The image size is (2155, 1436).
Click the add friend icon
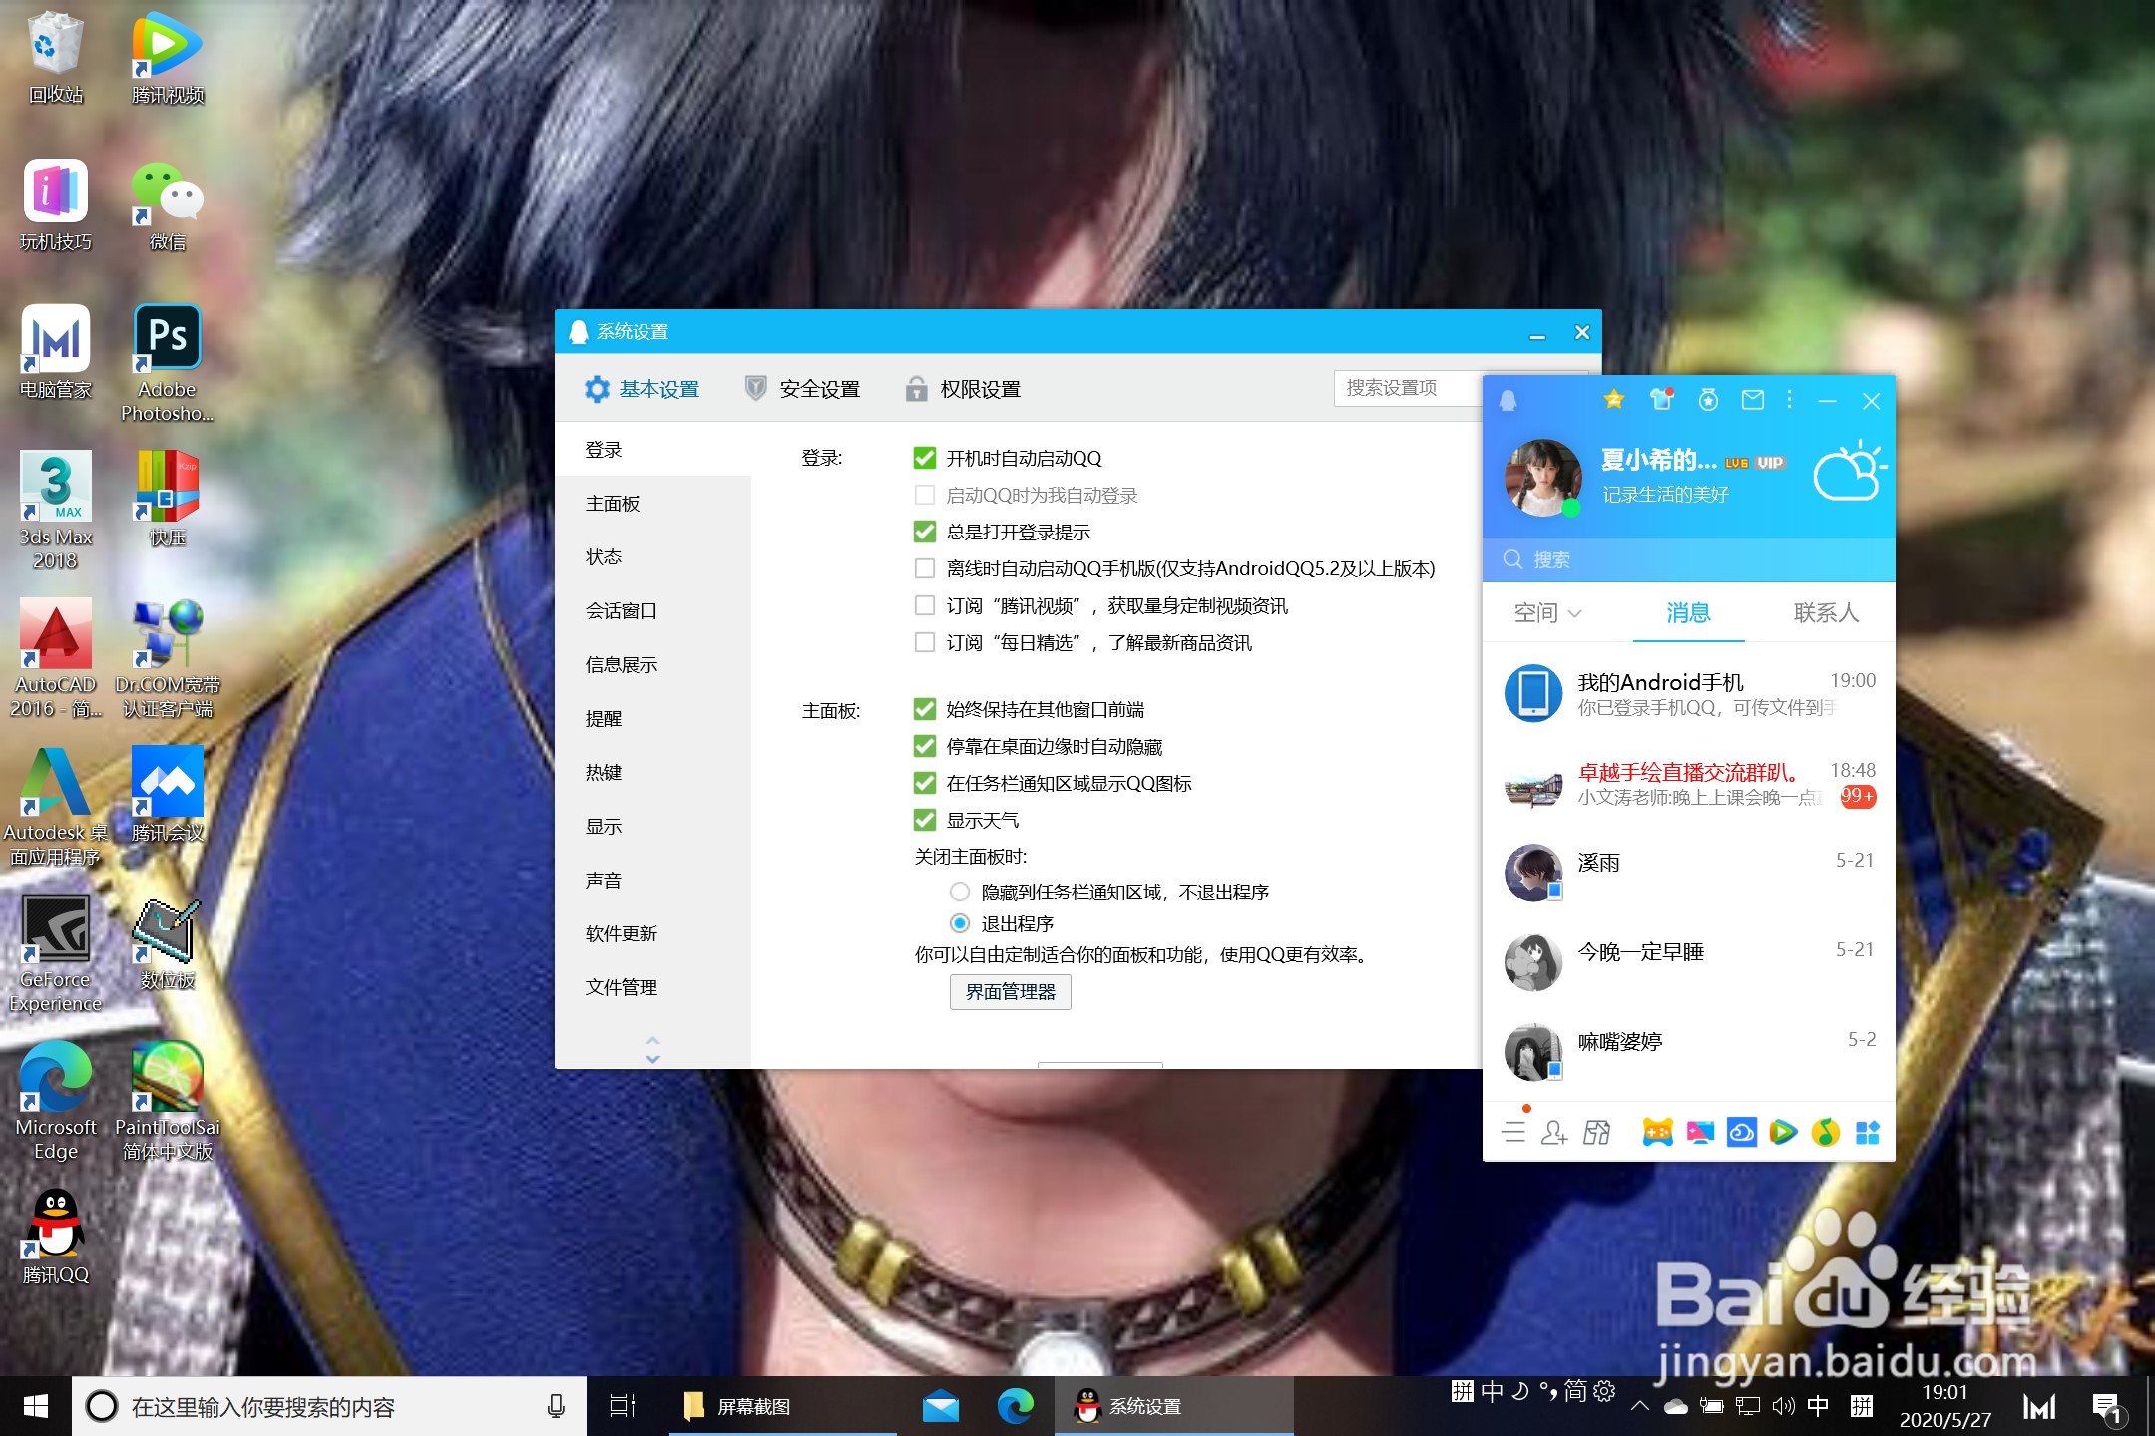[x=1553, y=1133]
